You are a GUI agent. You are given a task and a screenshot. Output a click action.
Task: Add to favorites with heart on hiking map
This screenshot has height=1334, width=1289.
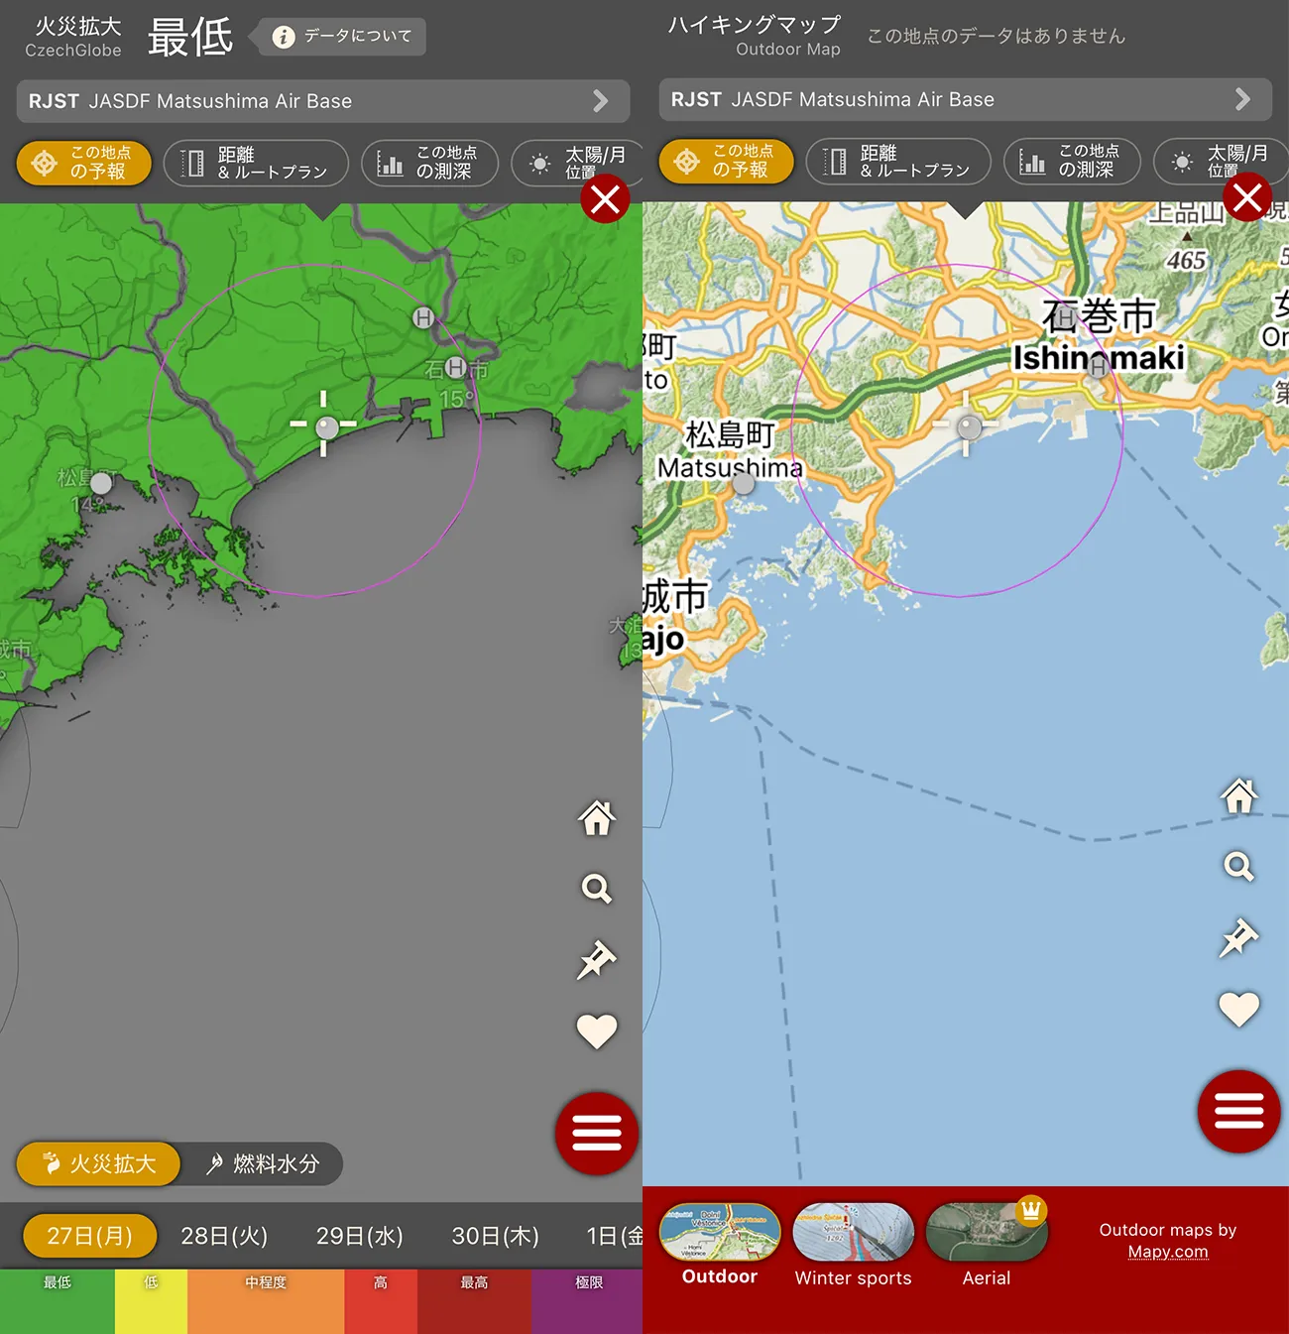(1238, 1010)
